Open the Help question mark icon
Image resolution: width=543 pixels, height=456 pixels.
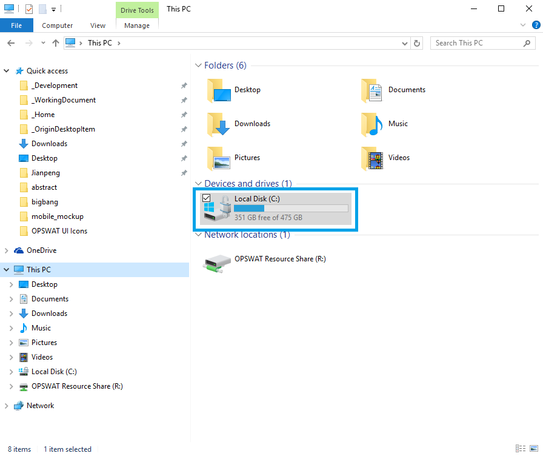pyautogui.click(x=536, y=25)
